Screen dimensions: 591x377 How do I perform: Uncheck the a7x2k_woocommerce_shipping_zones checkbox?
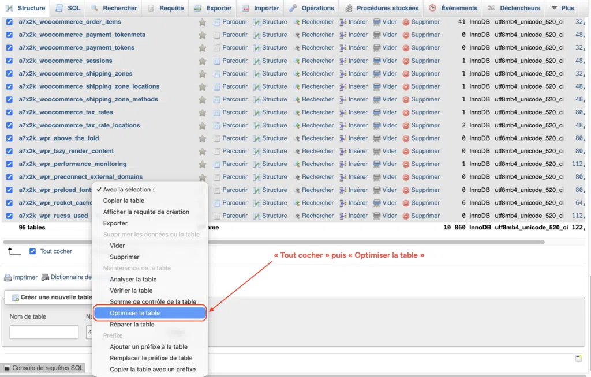point(9,74)
